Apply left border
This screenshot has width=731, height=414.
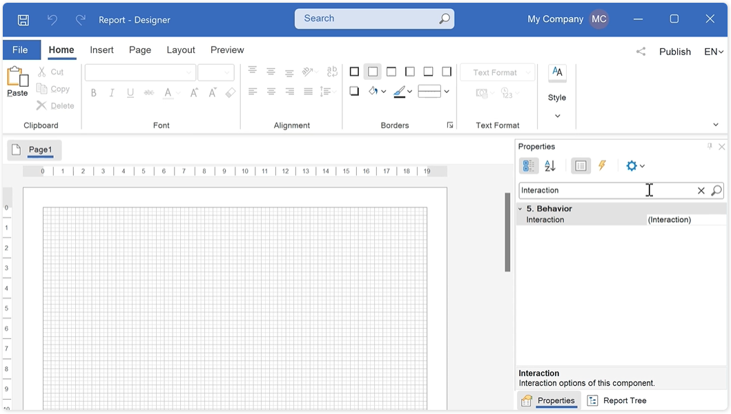point(410,72)
